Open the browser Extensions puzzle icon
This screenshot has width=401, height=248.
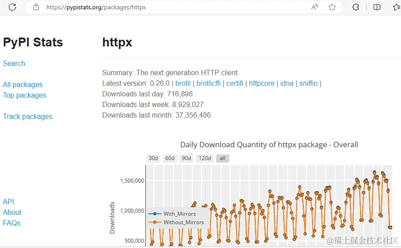pyautogui.click(x=356, y=7)
